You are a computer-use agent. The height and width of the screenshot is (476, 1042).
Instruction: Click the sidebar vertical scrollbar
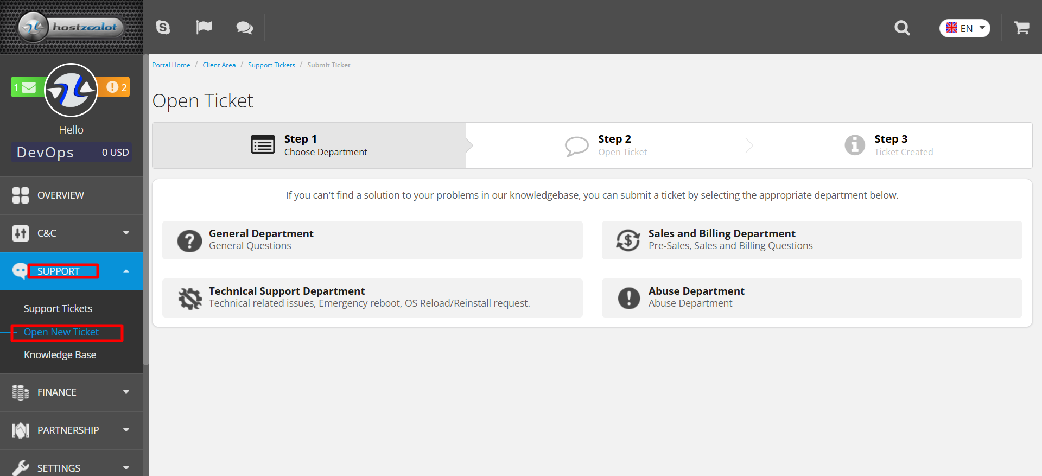coord(145,210)
